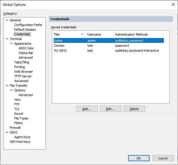Open the Firewall settings page
The height and width of the screenshot is (165, 178).
[x=15, y=128]
